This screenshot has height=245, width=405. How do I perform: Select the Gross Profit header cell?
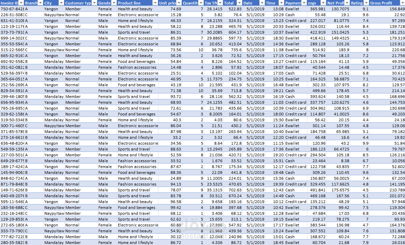[x=387, y=3]
